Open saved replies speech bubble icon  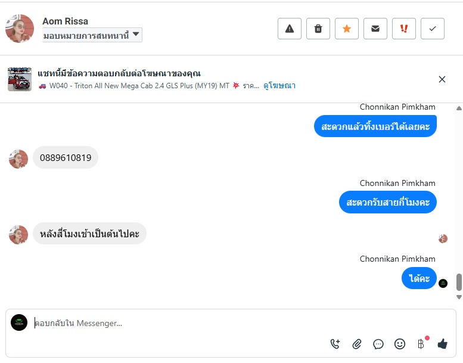click(378, 344)
